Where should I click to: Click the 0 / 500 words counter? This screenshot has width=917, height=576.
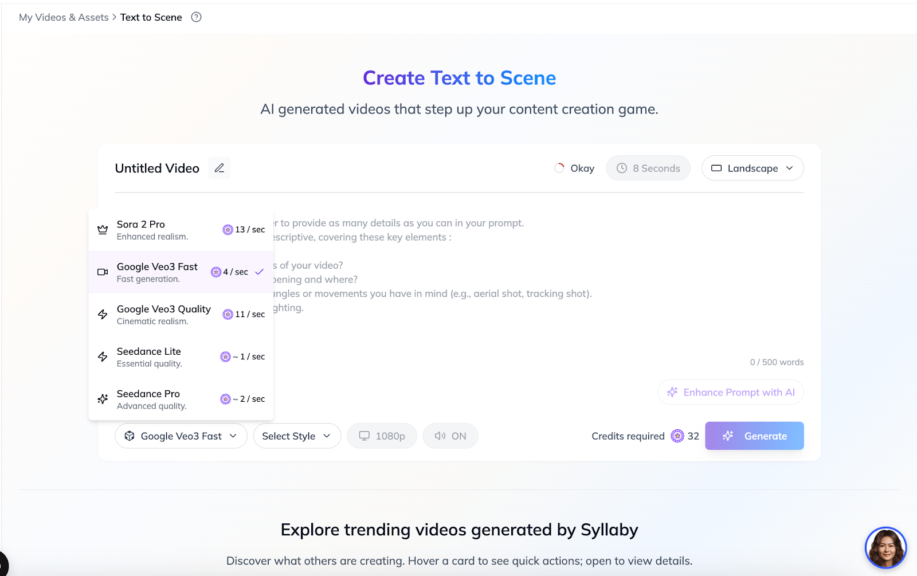(777, 362)
